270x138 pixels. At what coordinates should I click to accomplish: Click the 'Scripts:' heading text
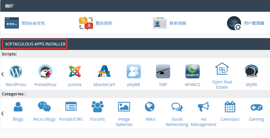[x=9, y=54]
